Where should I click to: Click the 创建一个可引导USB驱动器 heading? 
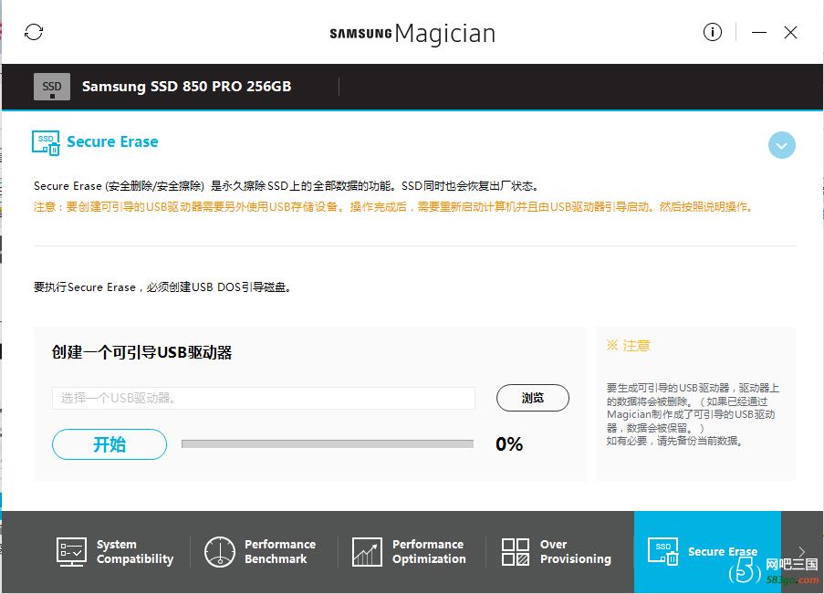[x=141, y=352]
